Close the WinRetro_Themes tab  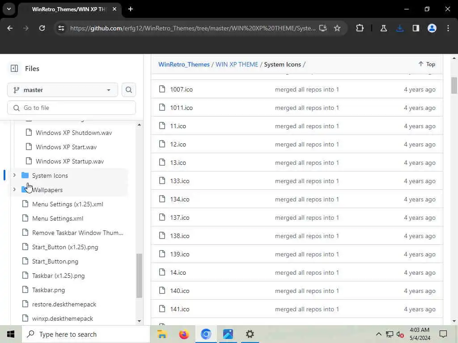pos(114,9)
